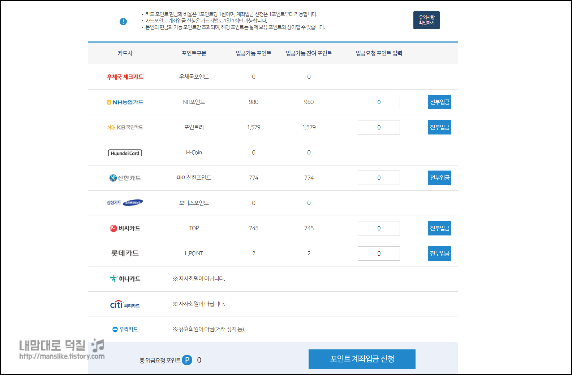
Task: Click the 하나카드 logo
Action: (125, 279)
